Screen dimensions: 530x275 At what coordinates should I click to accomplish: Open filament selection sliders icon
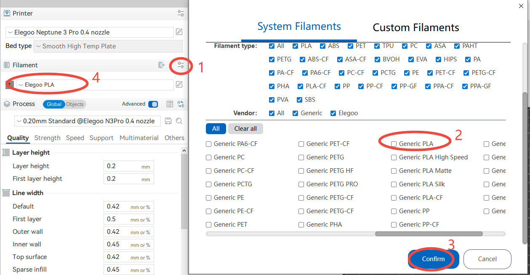tap(181, 65)
